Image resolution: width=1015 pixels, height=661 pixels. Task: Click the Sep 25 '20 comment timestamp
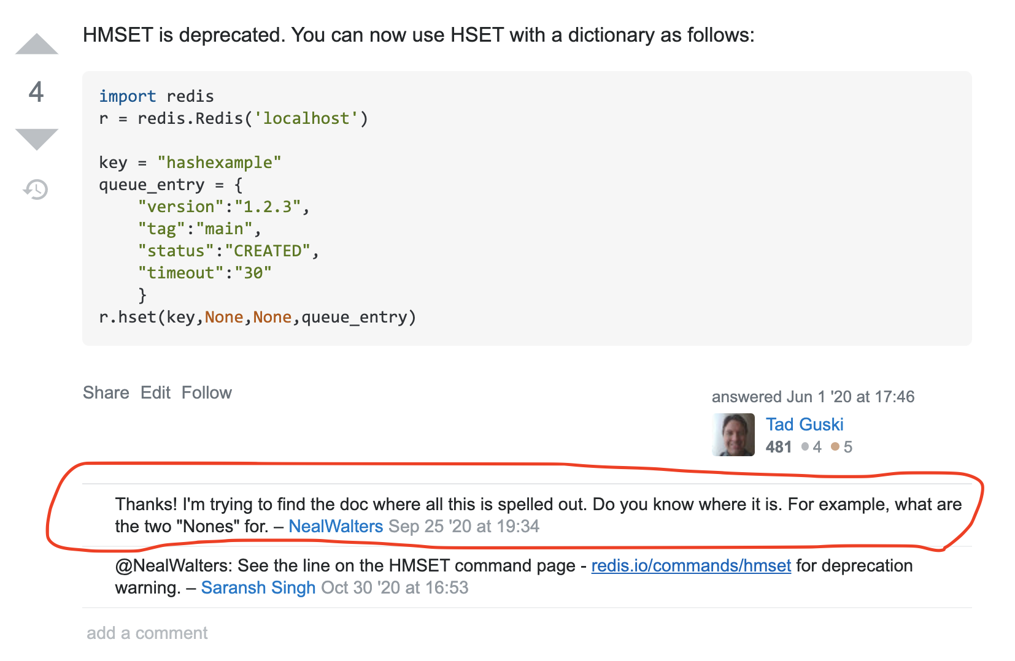[463, 526]
